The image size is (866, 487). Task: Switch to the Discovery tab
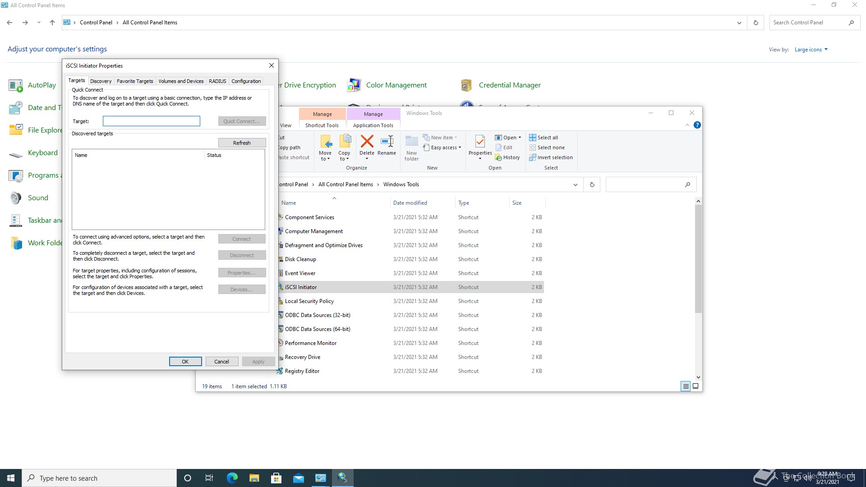coord(101,81)
